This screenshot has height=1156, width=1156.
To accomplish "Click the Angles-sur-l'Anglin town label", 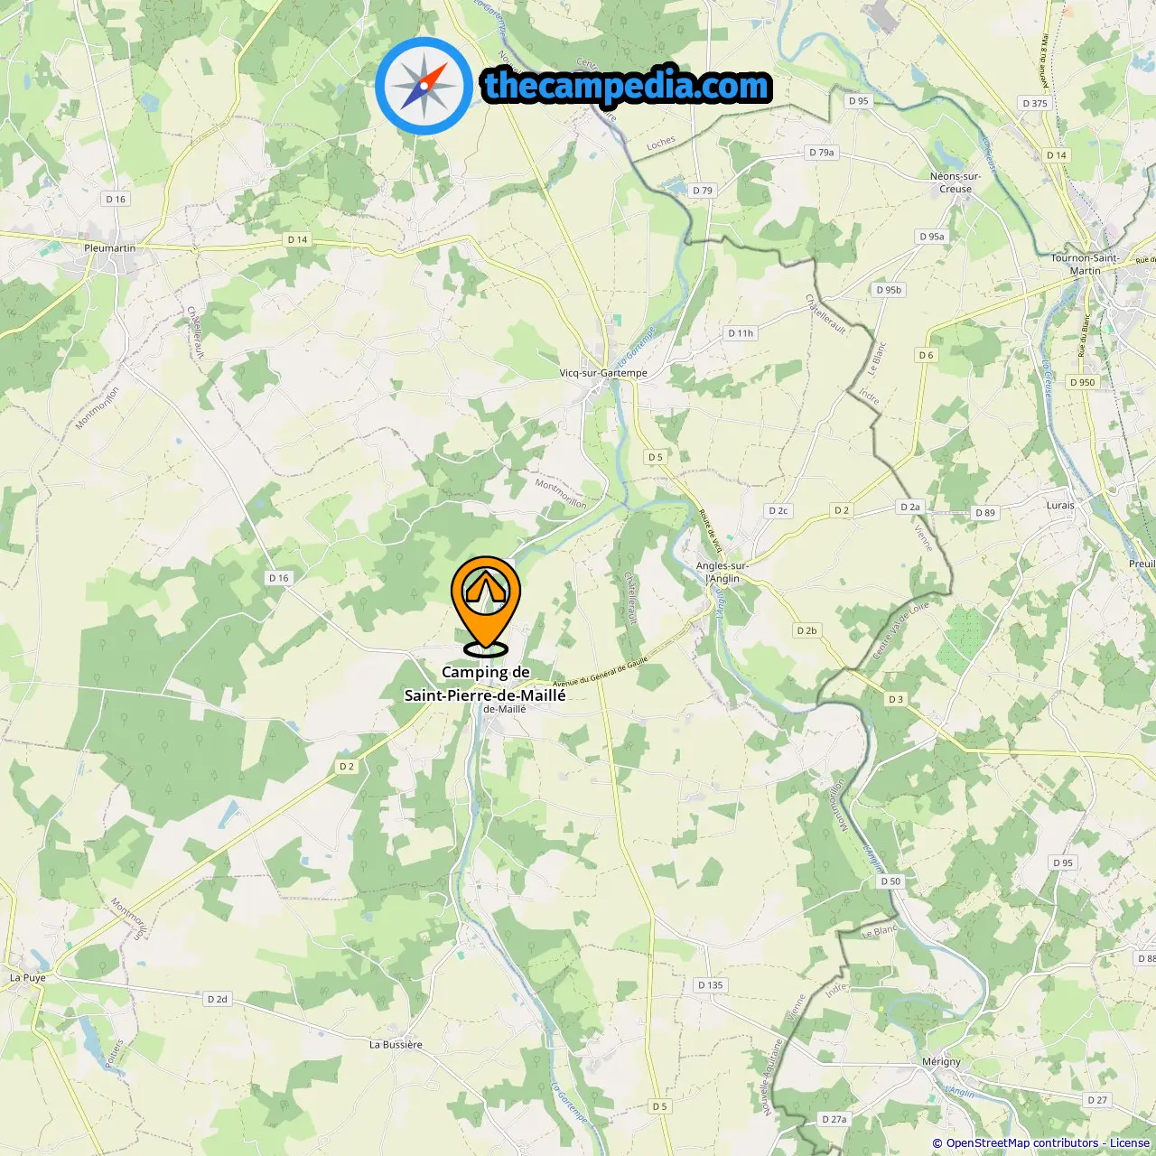I will point(722,573).
